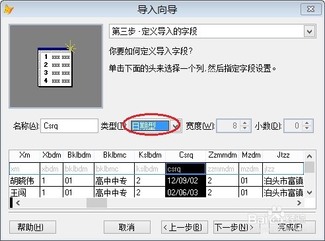The height and width of the screenshot is (241, 325).
Task: Select the Mzdm column header
Action: pos(251,155)
